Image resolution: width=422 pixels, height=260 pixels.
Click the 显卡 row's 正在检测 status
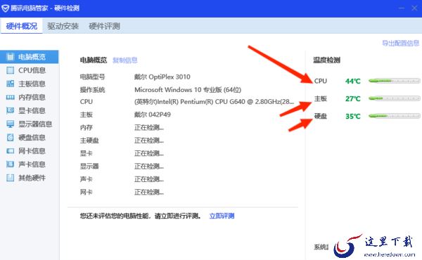(149, 153)
